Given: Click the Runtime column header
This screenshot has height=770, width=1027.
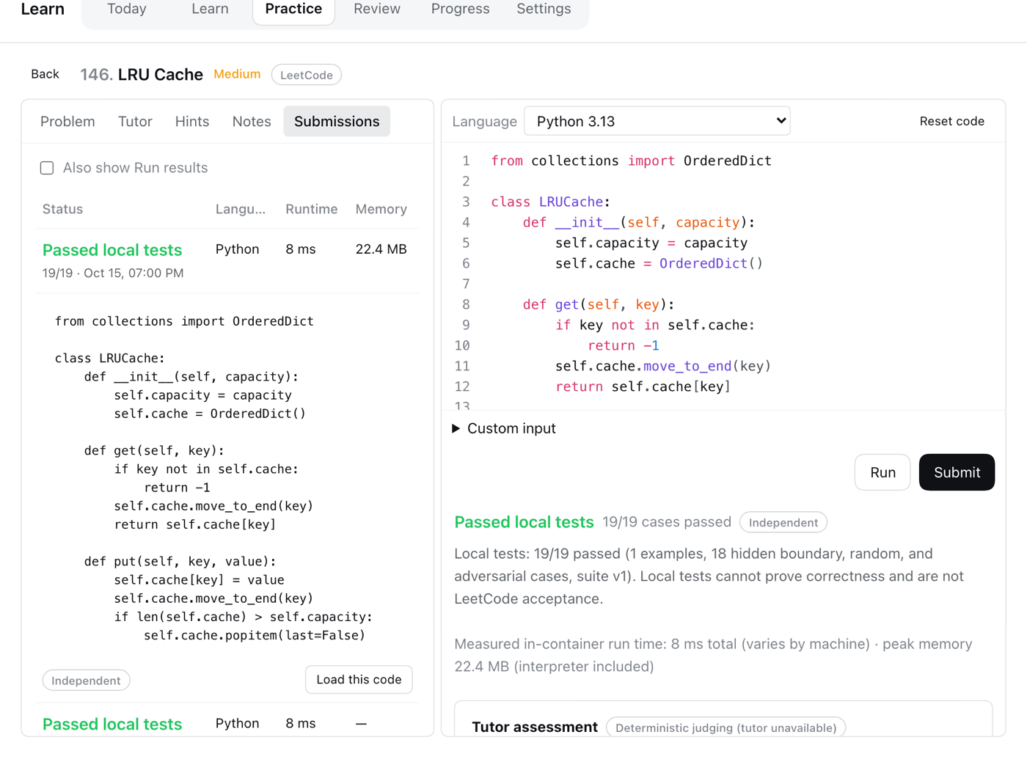Looking at the screenshot, I should point(312,209).
